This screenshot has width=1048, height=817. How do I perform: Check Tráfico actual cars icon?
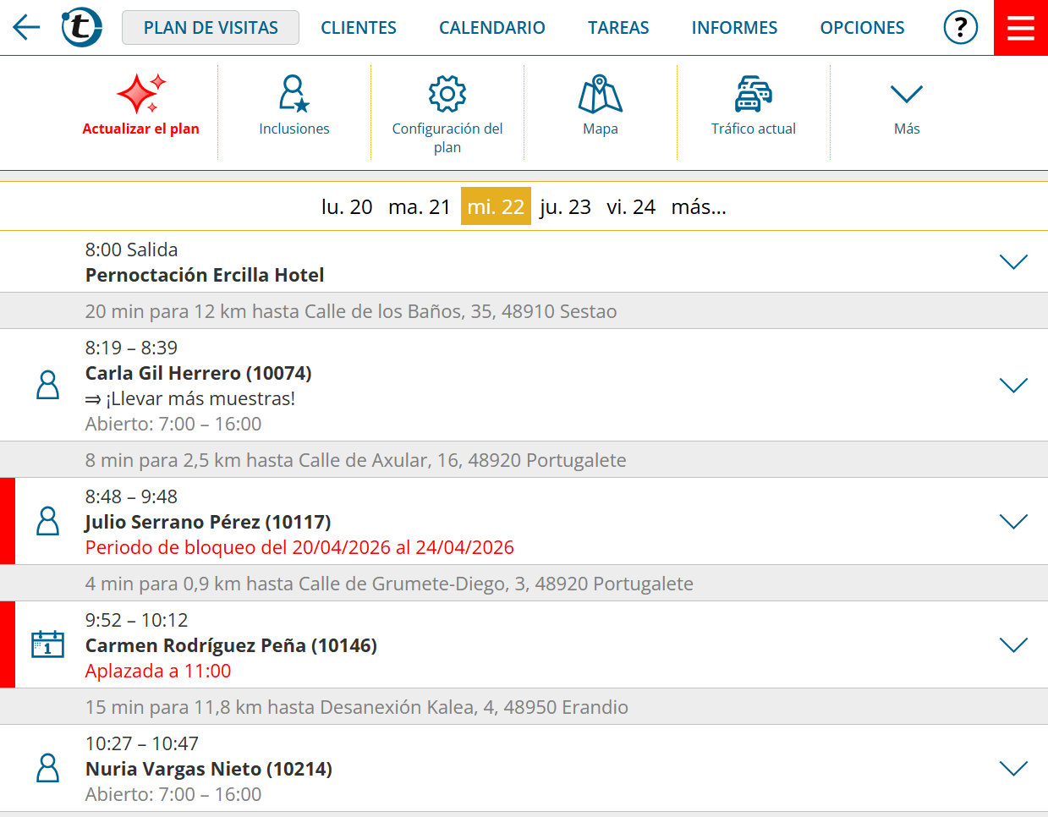(753, 94)
